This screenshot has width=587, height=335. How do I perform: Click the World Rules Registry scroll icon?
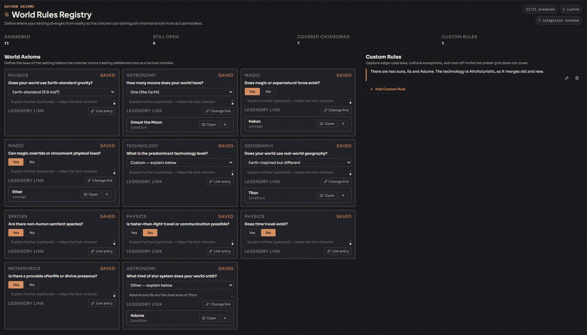pyautogui.click(x=6, y=15)
